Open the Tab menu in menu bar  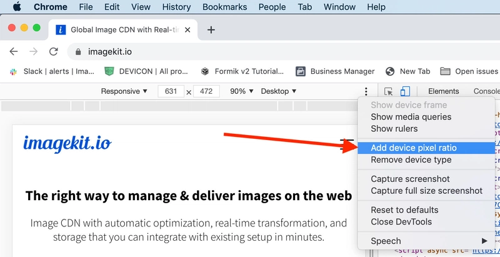click(305, 7)
